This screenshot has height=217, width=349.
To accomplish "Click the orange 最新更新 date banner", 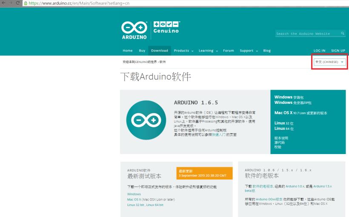I will tap(204, 173).
